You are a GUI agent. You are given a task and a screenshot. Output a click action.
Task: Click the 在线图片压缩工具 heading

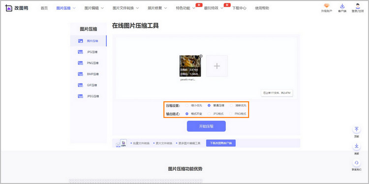click(x=135, y=26)
